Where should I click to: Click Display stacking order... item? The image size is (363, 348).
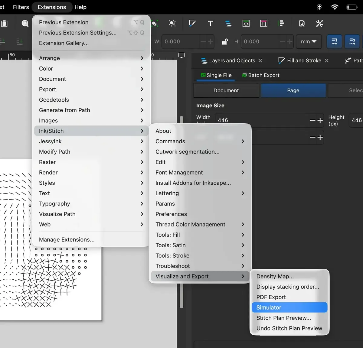[x=289, y=287]
